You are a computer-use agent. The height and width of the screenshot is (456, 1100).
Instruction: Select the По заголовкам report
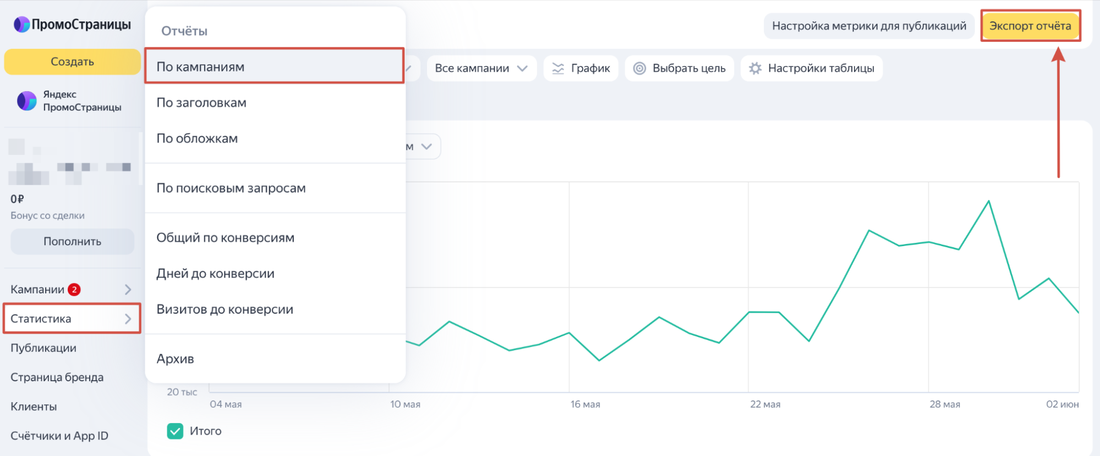[x=201, y=103]
